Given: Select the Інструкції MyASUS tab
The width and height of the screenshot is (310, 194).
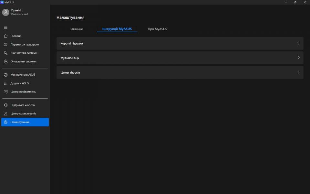Looking at the screenshot, I should (117, 29).
